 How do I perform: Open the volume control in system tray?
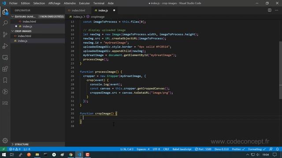pyautogui.click(x=258, y=154)
